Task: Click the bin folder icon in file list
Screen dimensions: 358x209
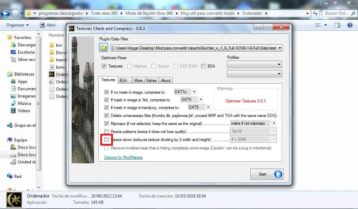Action: point(52,45)
